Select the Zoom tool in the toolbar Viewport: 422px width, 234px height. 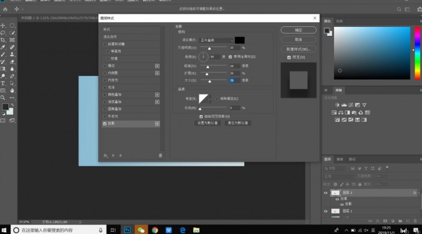pyautogui.click(x=3, y=98)
